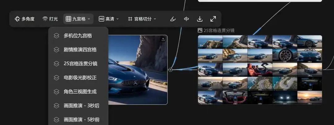This screenshot has width=334, height=125.
Task: Click the flip mirror icon in toolbar
Action: (186, 19)
